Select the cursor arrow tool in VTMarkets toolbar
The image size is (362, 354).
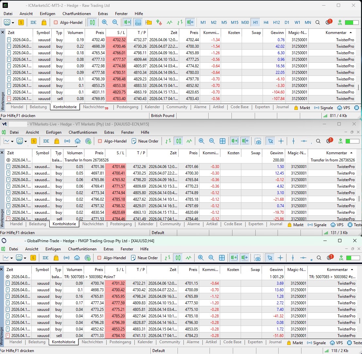(270, 141)
